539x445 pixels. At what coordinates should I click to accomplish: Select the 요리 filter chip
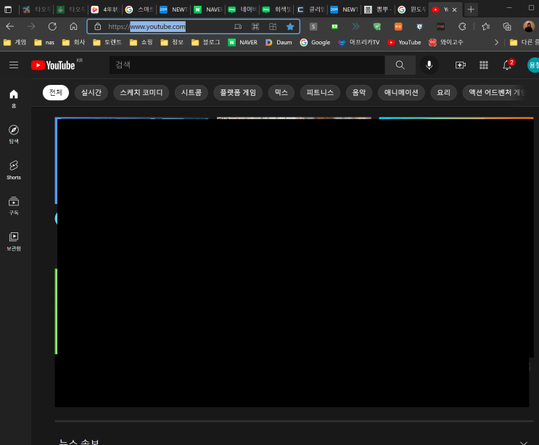point(443,92)
